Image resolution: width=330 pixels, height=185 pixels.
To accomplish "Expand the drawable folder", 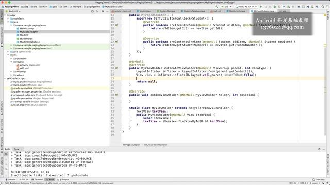I will [11, 59].
